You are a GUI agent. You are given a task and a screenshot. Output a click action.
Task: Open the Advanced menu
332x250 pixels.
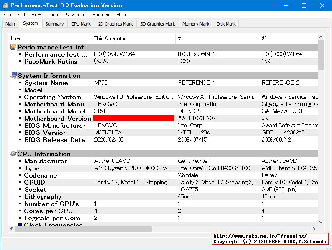pyautogui.click(x=76, y=15)
